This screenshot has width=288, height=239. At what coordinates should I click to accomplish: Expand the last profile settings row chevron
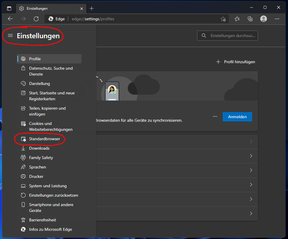tap(251, 213)
